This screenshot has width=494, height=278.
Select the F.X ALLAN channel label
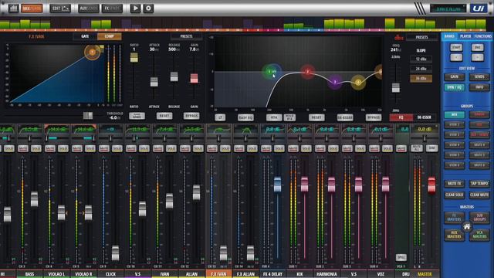pos(245,274)
